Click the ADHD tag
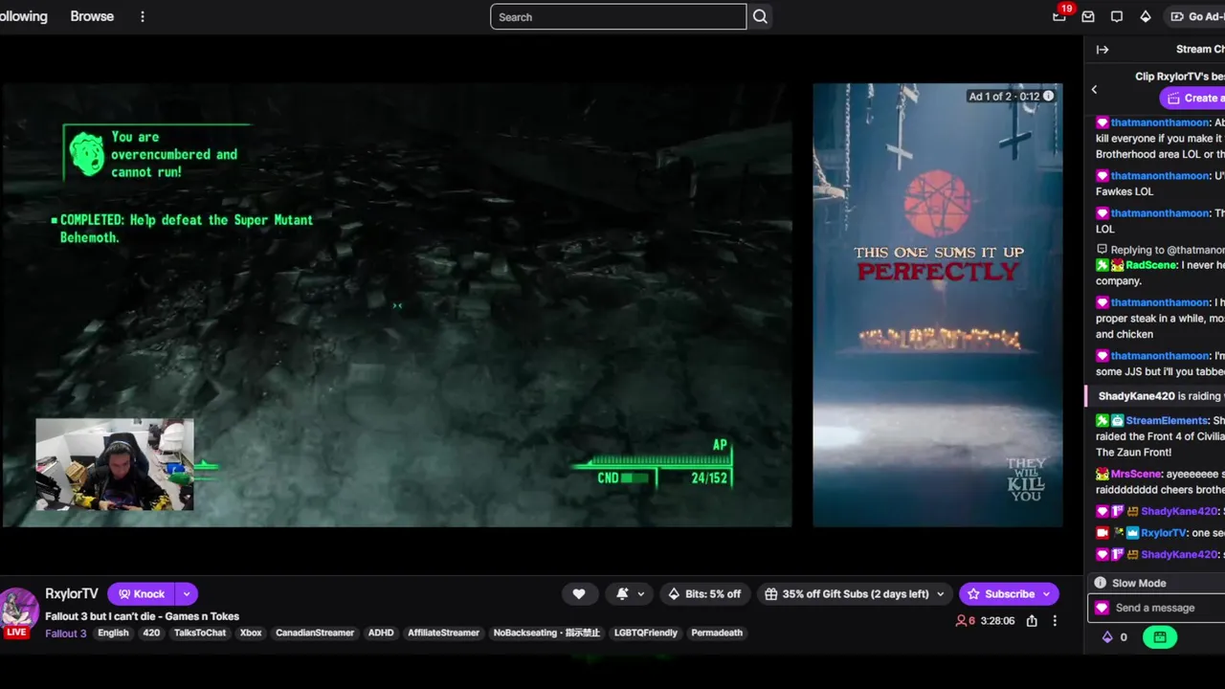1225x689 pixels. (381, 633)
